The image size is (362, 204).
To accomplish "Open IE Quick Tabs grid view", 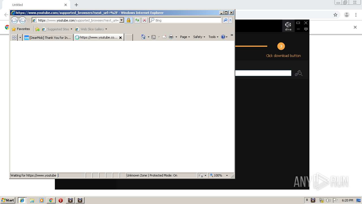I will pos(14,37).
